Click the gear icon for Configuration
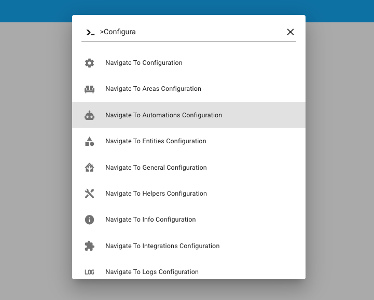The height and width of the screenshot is (300, 374). pos(89,63)
